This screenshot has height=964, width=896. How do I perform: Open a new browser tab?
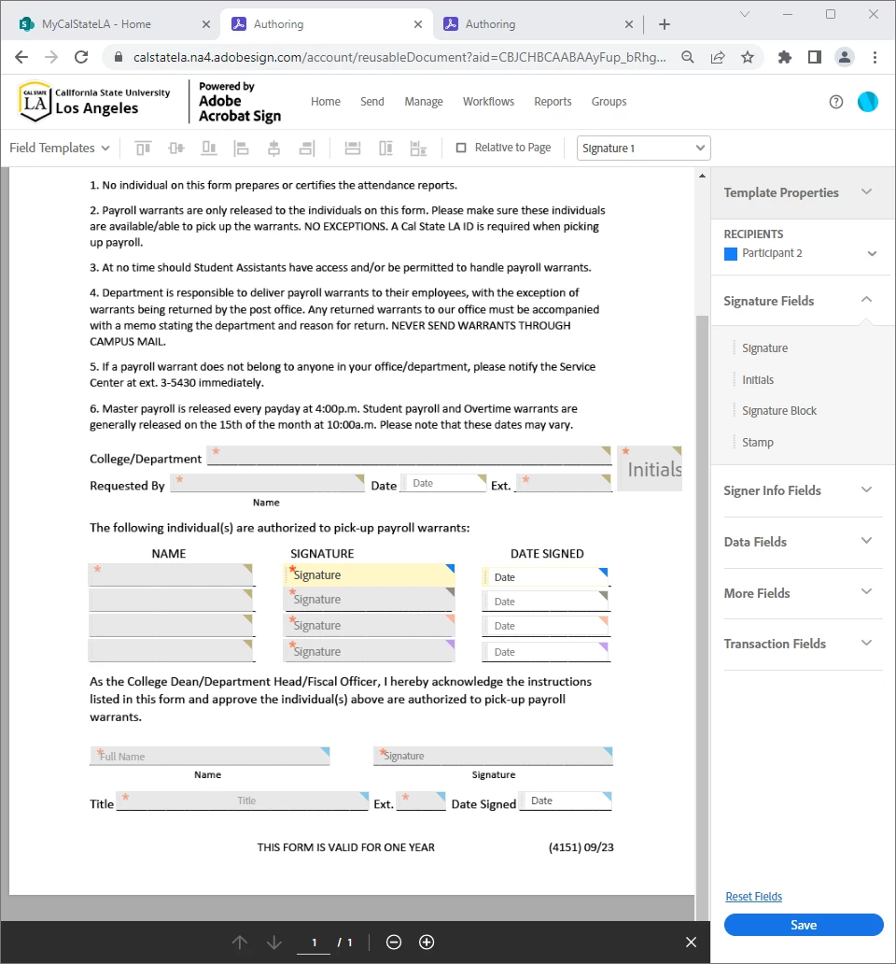click(x=664, y=24)
